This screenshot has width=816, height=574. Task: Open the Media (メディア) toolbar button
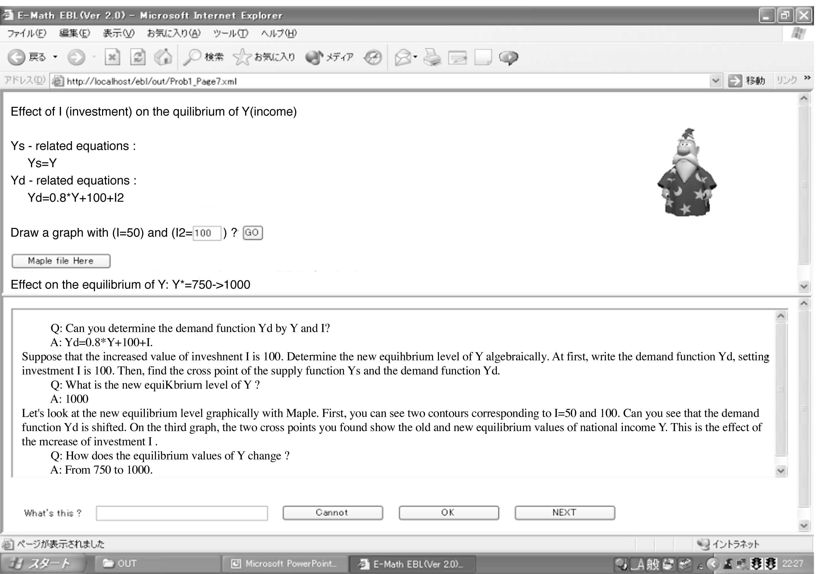click(329, 57)
